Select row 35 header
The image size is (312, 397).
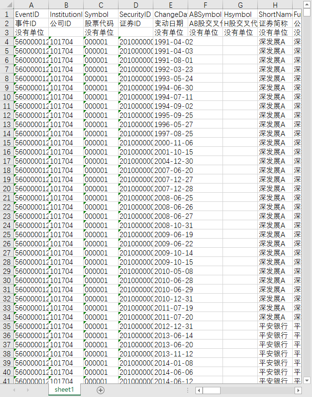(x=7, y=326)
